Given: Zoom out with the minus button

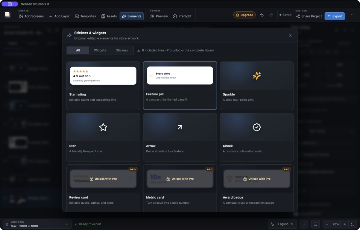Looking at the screenshot, I should [327, 224].
